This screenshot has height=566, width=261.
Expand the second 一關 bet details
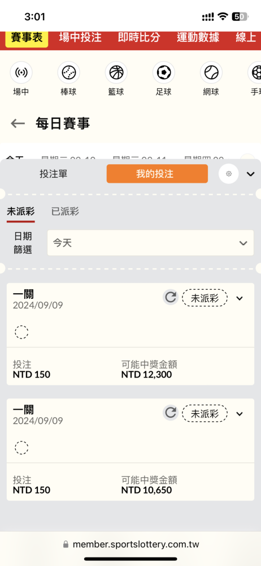click(240, 414)
